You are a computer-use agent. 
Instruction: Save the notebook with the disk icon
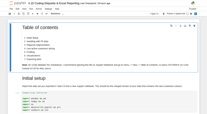click(10, 14)
